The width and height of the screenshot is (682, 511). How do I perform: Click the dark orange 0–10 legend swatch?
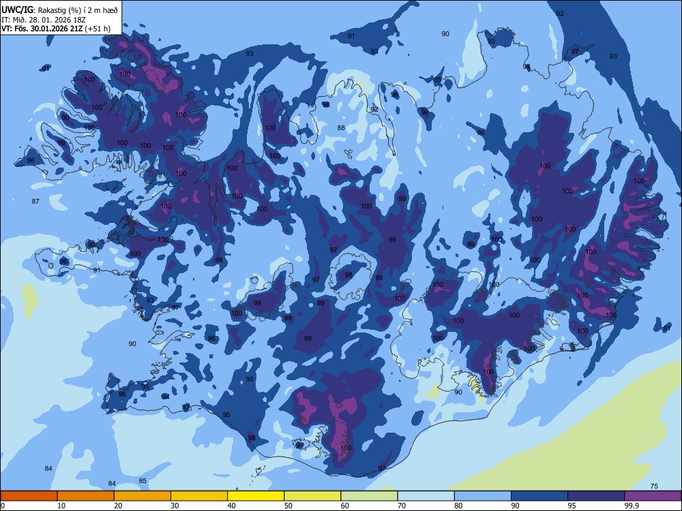[29, 496]
